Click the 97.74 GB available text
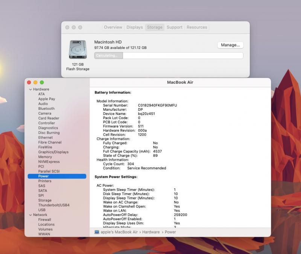 [120, 48]
